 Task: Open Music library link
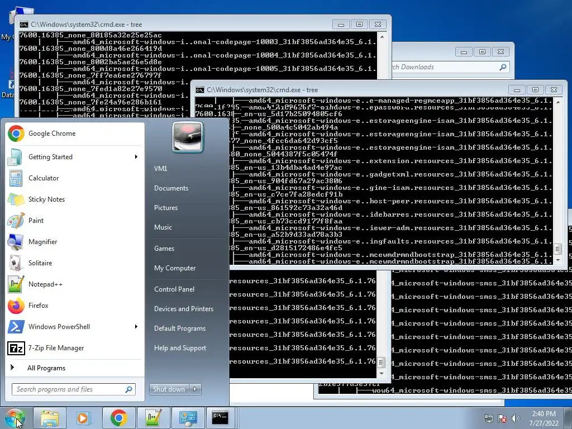pos(163,227)
